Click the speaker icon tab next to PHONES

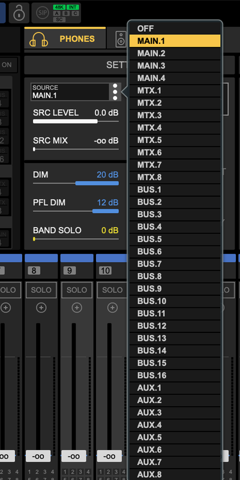coord(121,39)
